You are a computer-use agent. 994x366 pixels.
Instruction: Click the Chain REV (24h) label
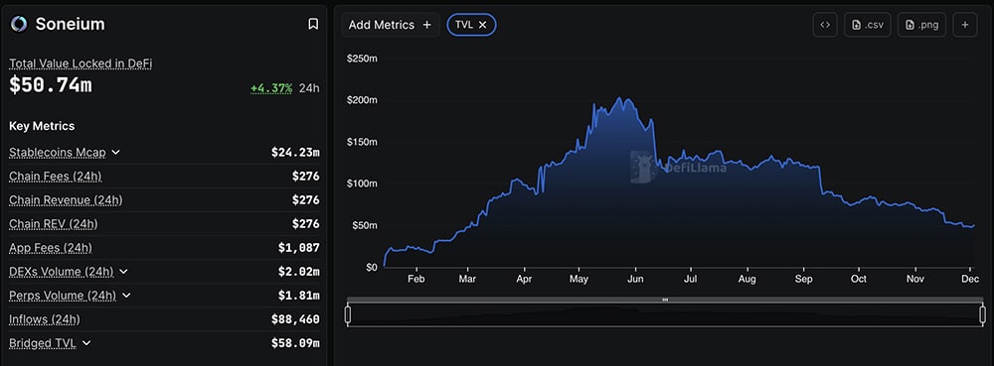pyautogui.click(x=54, y=224)
